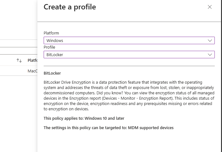The image size is (222, 152).
Task: Open the Profile dropdown showing BitLocker
Action: pos(129,55)
